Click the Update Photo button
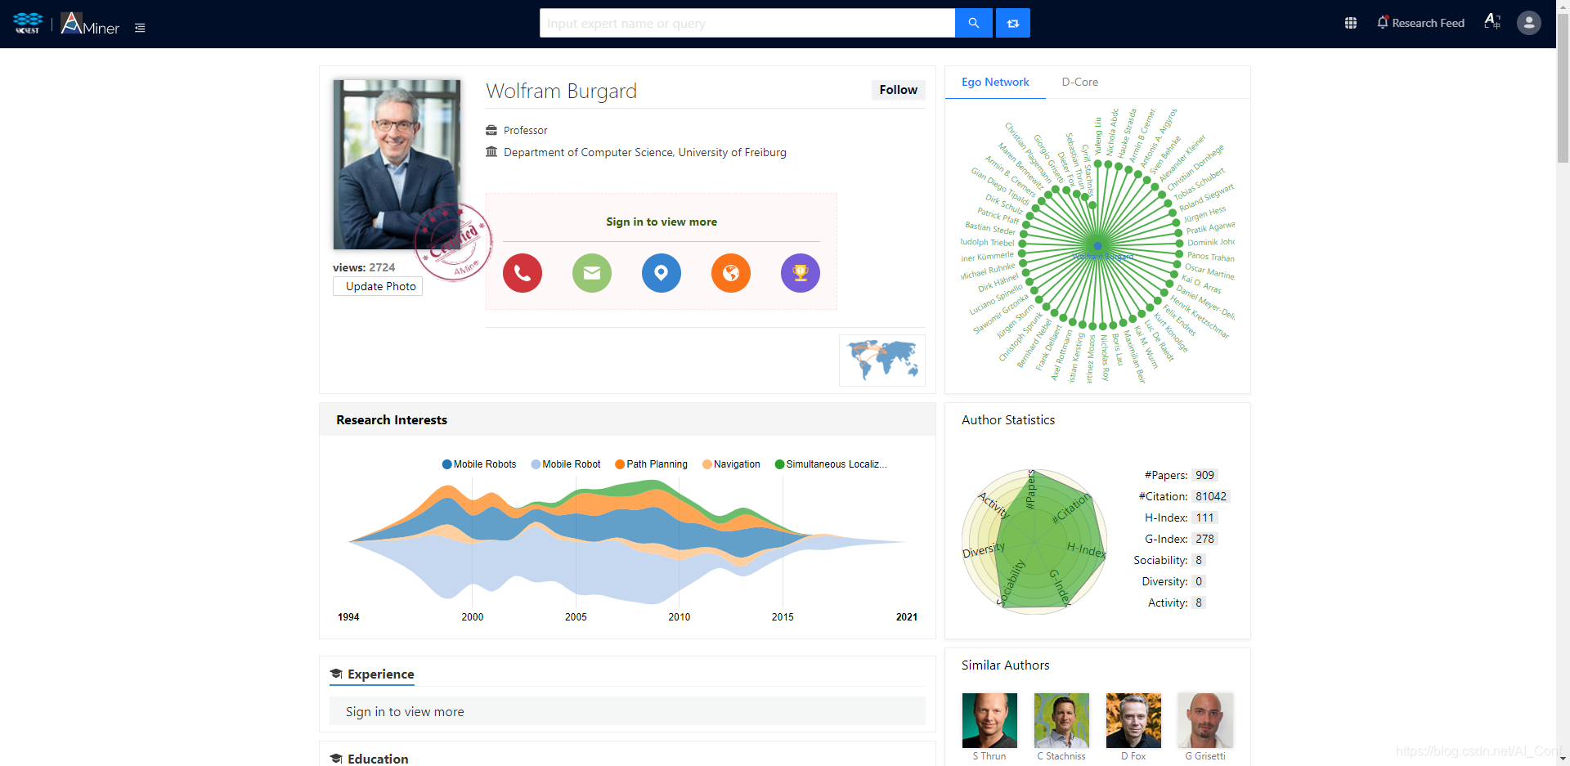This screenshot has width=1570, height=766. point(378,286)
